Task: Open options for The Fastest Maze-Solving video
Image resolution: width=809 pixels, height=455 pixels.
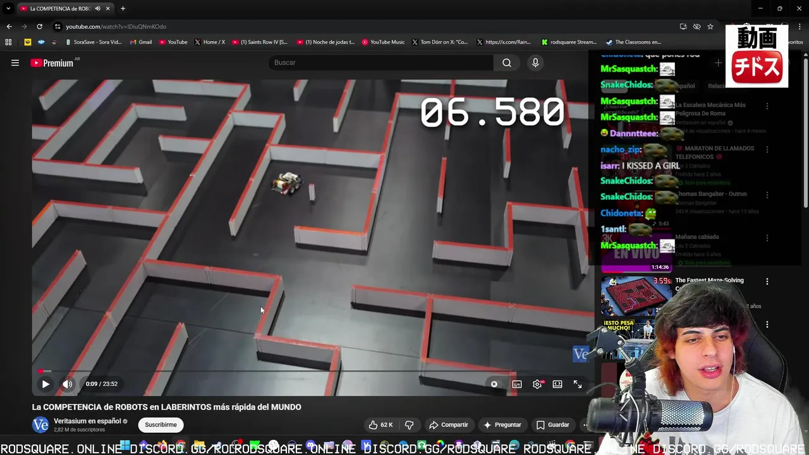Action: tap(767, 281)
